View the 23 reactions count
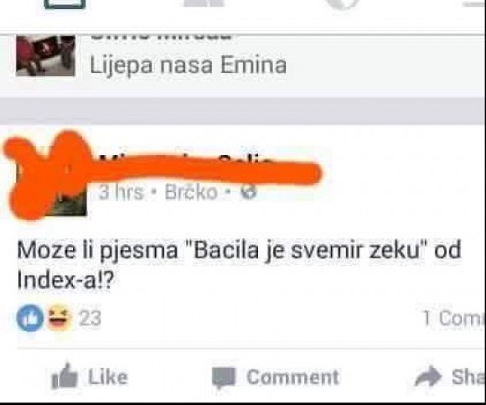Viewport: 486px width, 405px height. tap(90, 319)
